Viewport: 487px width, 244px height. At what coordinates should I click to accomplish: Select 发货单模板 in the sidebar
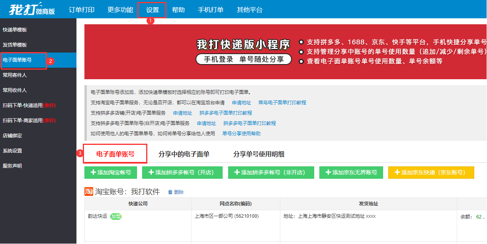38,45
